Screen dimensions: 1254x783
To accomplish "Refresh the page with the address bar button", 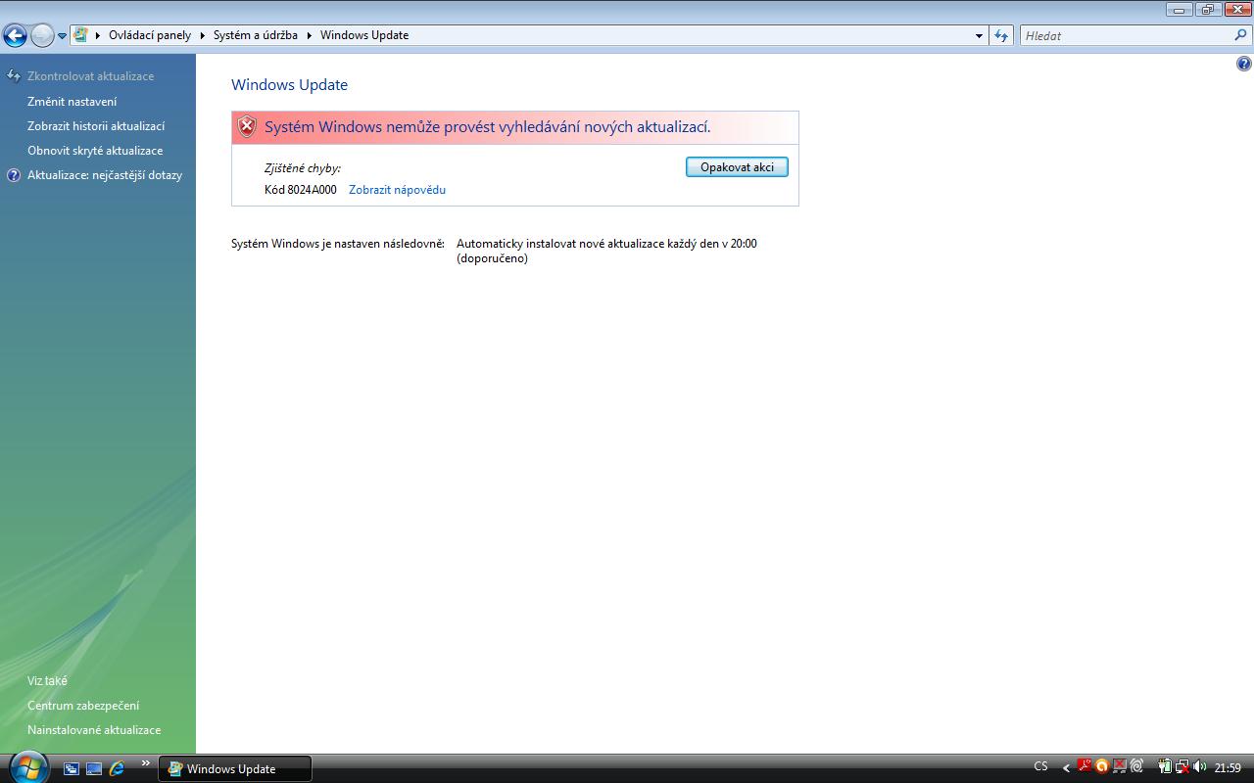I will 1001,35.
